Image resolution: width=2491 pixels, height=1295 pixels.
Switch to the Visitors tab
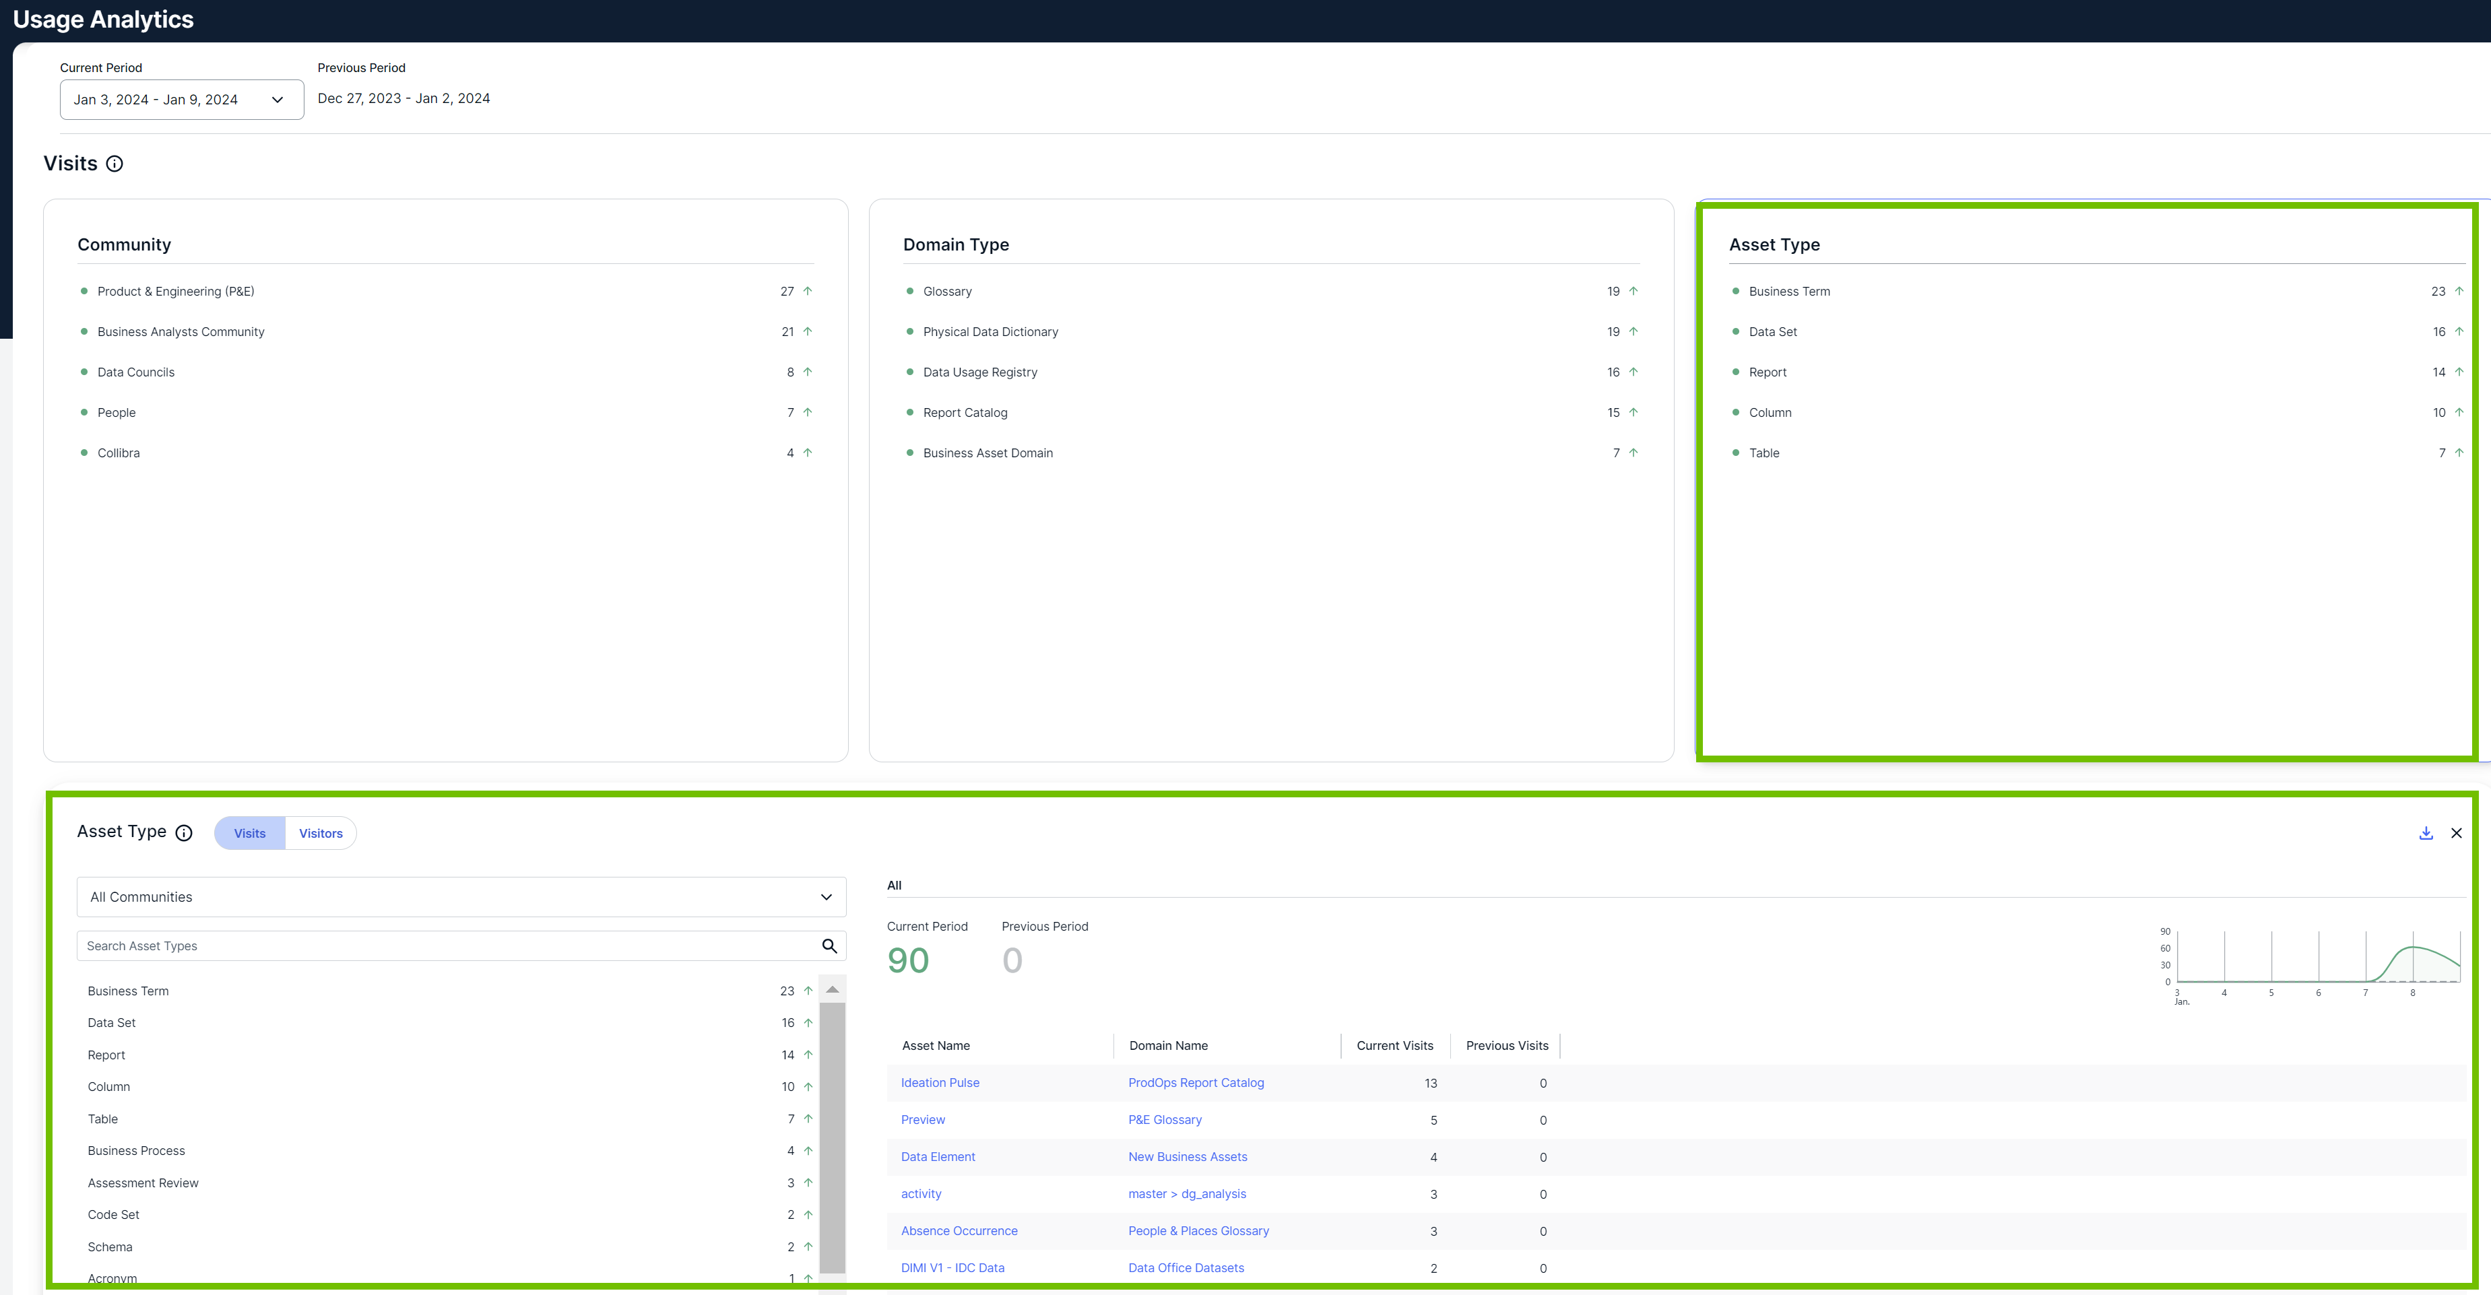pyautogui.click(x=321, y=833)
